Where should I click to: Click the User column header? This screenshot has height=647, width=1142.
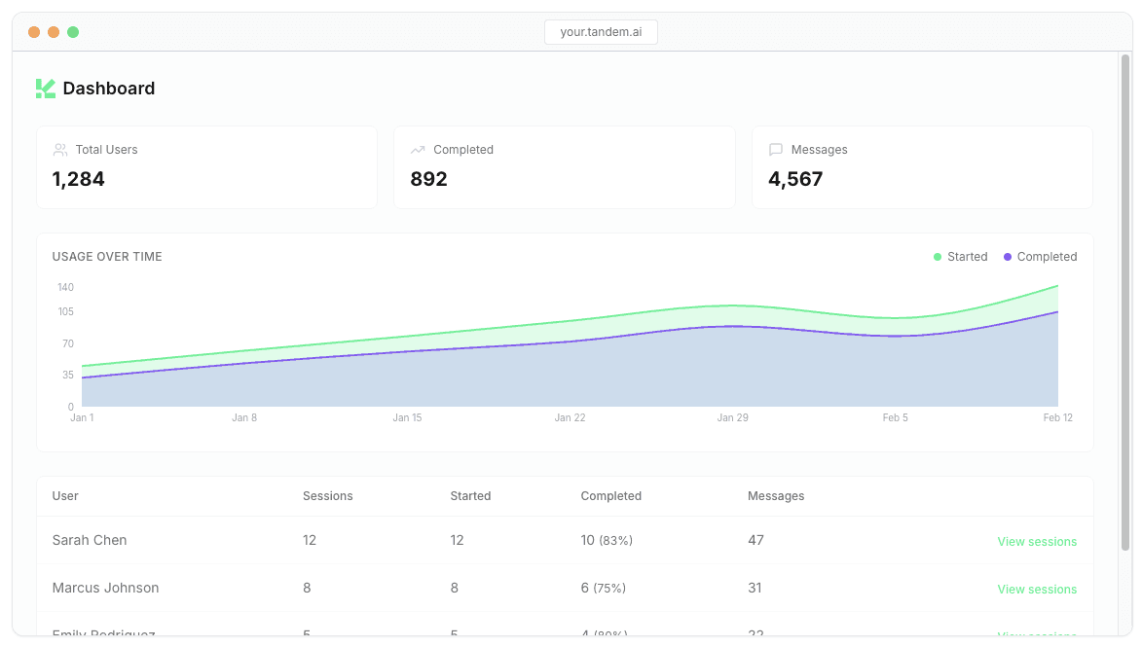click(x=65, y=496)
